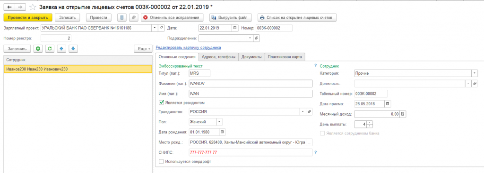Click Провести button
Image resolution: width=484 pixels, height=173 pixels.
[99, 17]
